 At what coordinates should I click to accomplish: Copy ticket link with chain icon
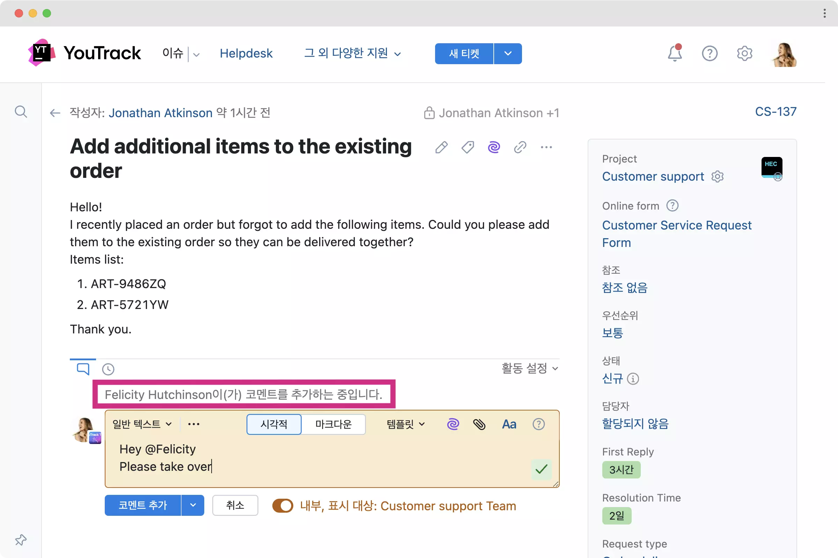(520, 147)
